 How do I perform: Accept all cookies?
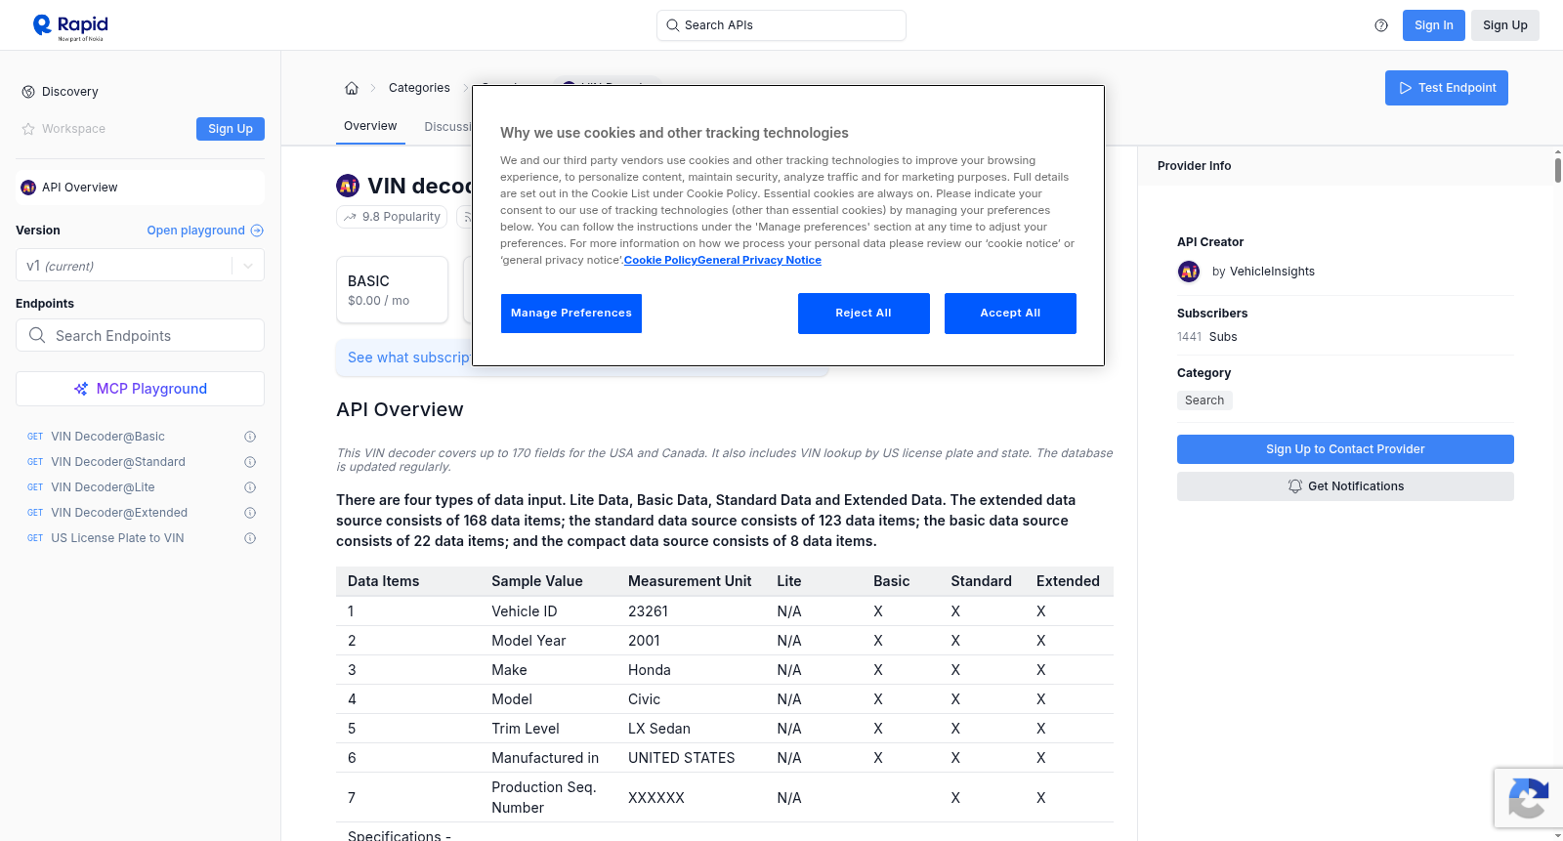(x=1010, y=314)
